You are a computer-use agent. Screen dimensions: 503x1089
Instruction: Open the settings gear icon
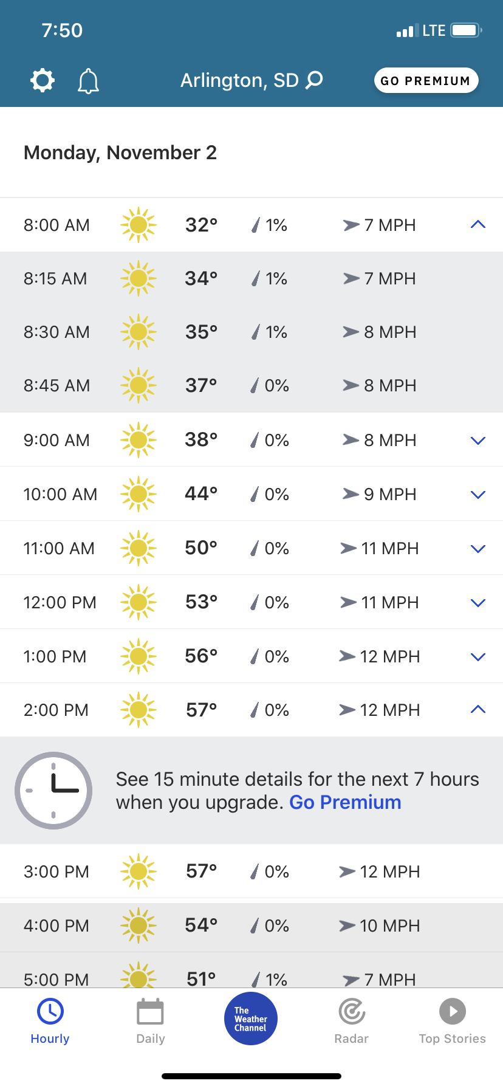pyautogui.click(x=43, y=80)
